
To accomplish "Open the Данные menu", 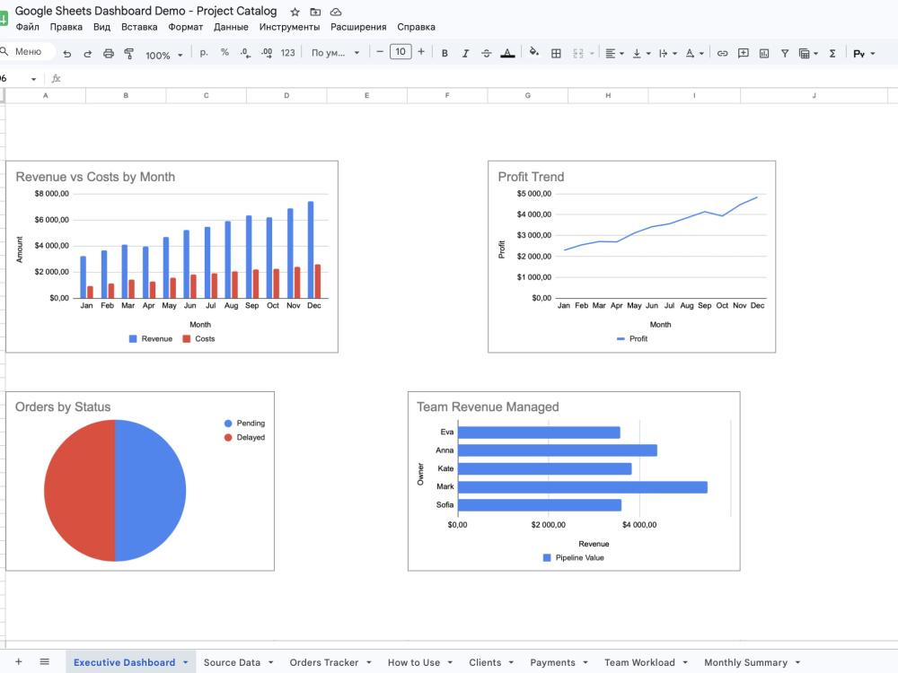I will [x=231, y=27].
